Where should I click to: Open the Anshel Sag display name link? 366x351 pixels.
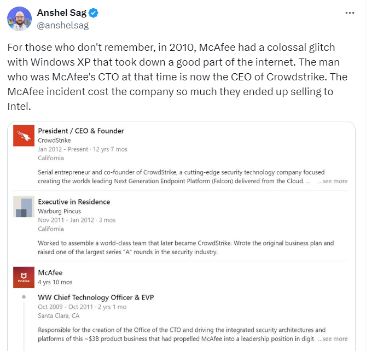click(x=61, y=13)
